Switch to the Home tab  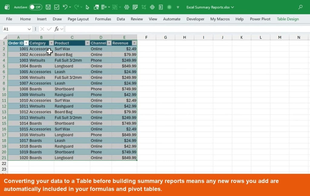pyautogui.click(x=25, y=19)
